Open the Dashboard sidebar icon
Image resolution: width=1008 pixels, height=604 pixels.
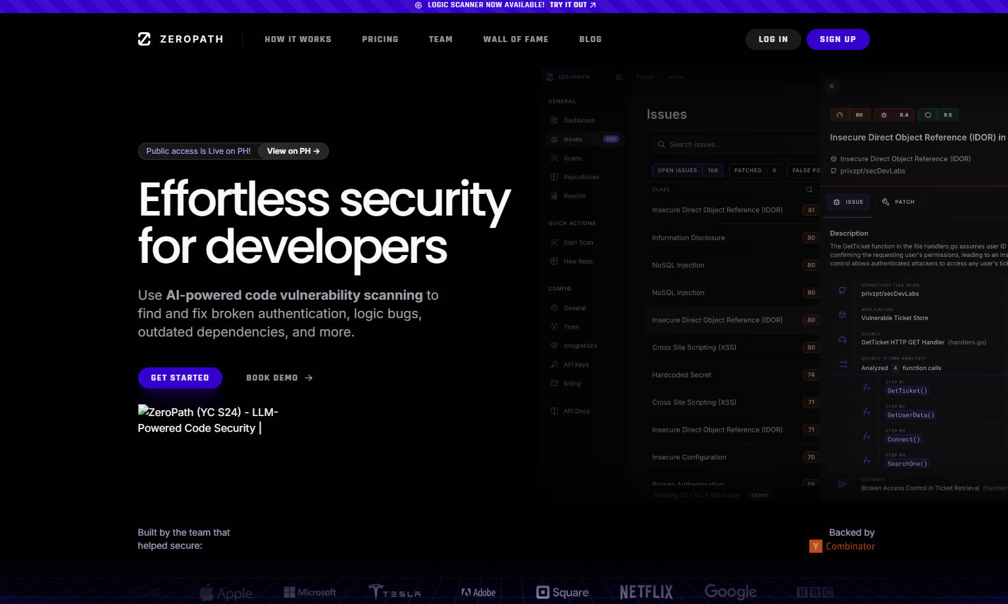[554, 120]
